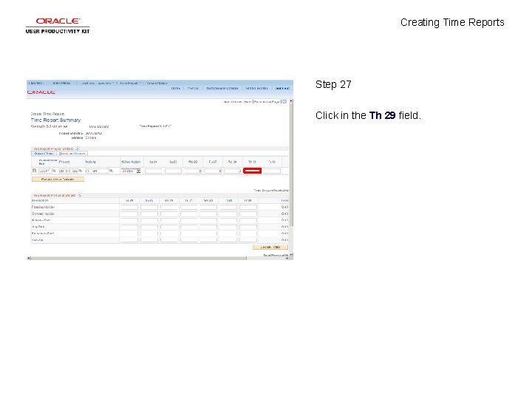Click in the Activity input field
Image resolution: width=532 pixels, height=399 pixels.
pyautogui.click(x=97, y=171)
